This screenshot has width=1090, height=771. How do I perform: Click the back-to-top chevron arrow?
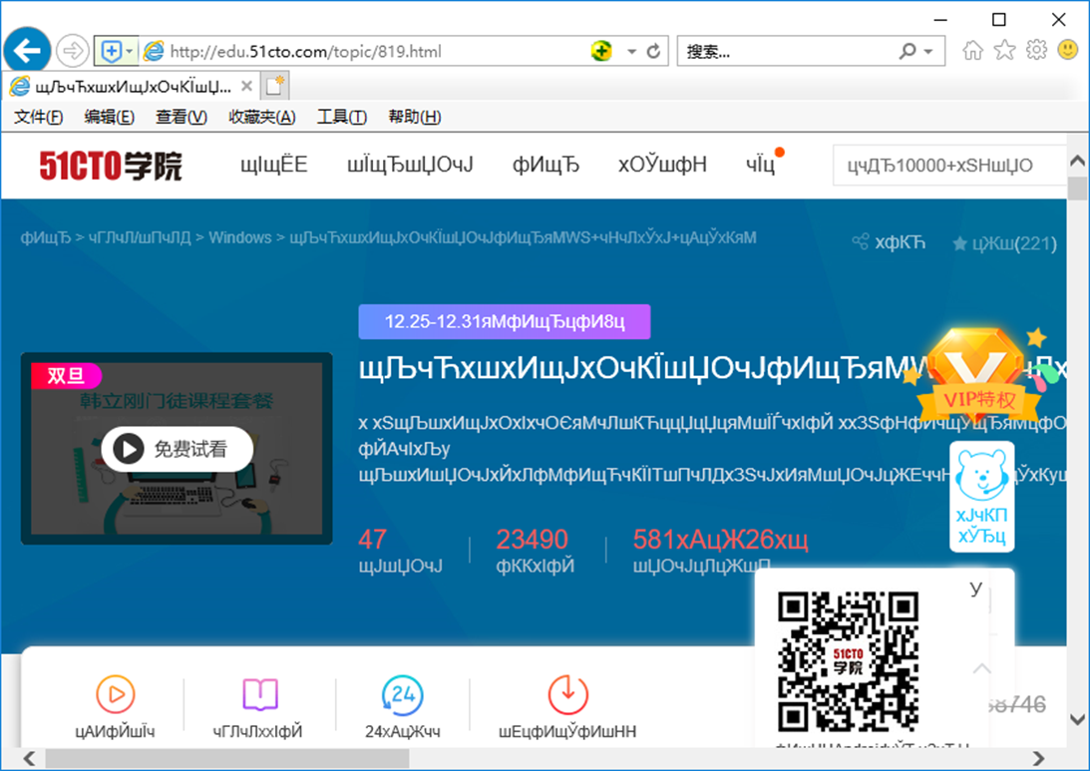point(981,669)
